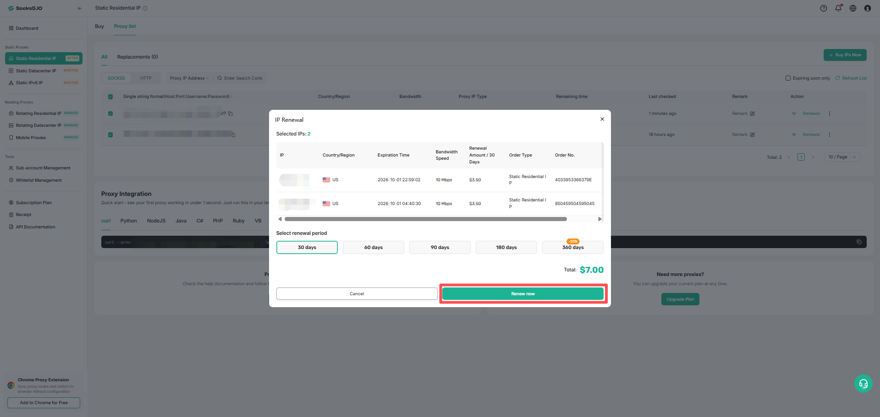Open the user account avatar icon
The image size is (880, 417).
click(x=868, y=8)
